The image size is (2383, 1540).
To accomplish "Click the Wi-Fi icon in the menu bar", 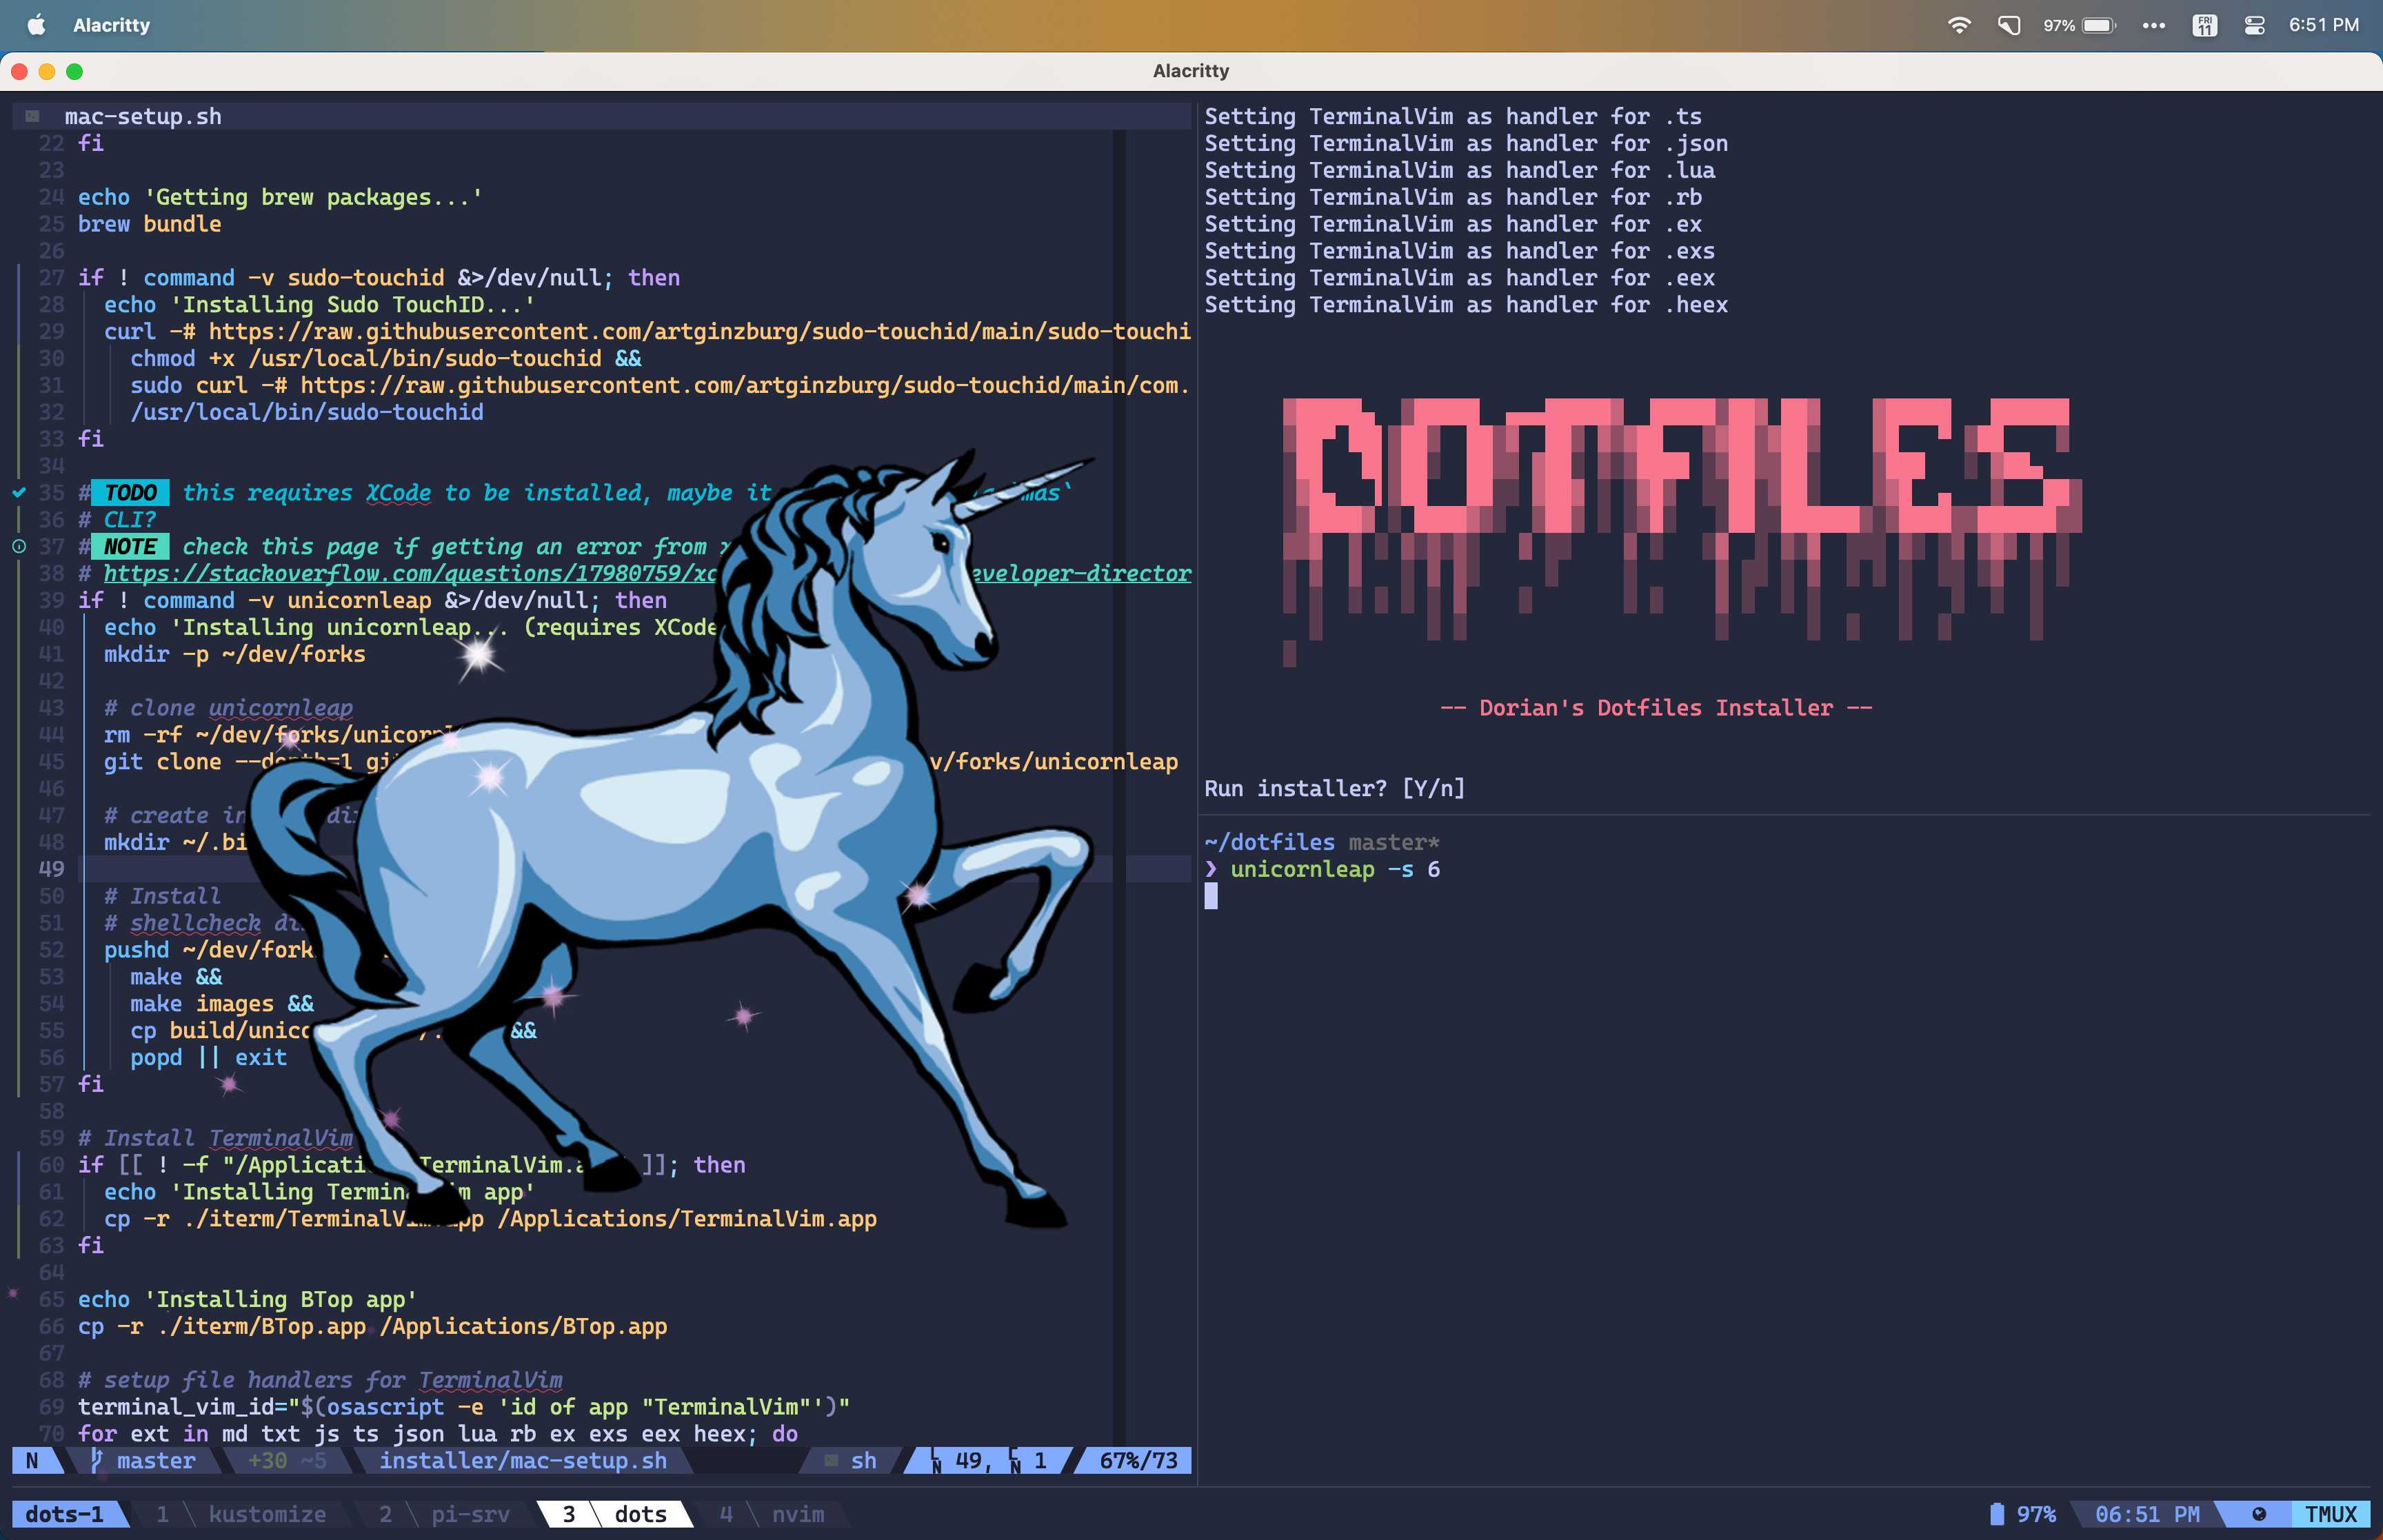I will 1960,24.
